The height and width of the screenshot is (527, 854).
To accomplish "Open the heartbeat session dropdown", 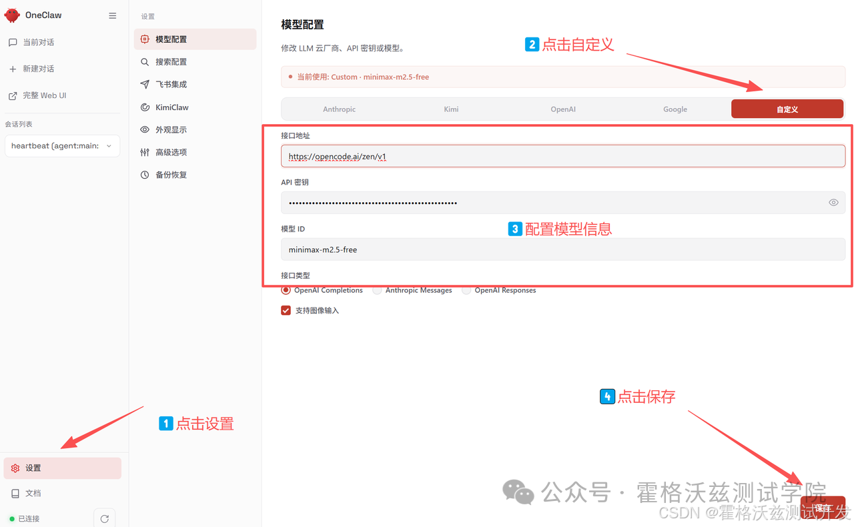I will point(62,146).
